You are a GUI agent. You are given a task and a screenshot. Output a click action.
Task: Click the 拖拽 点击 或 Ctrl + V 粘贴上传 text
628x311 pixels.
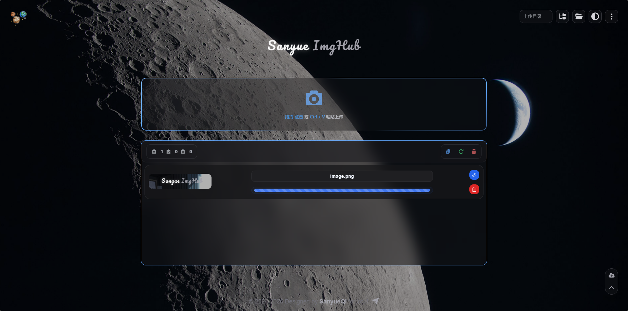pos(314,117)
